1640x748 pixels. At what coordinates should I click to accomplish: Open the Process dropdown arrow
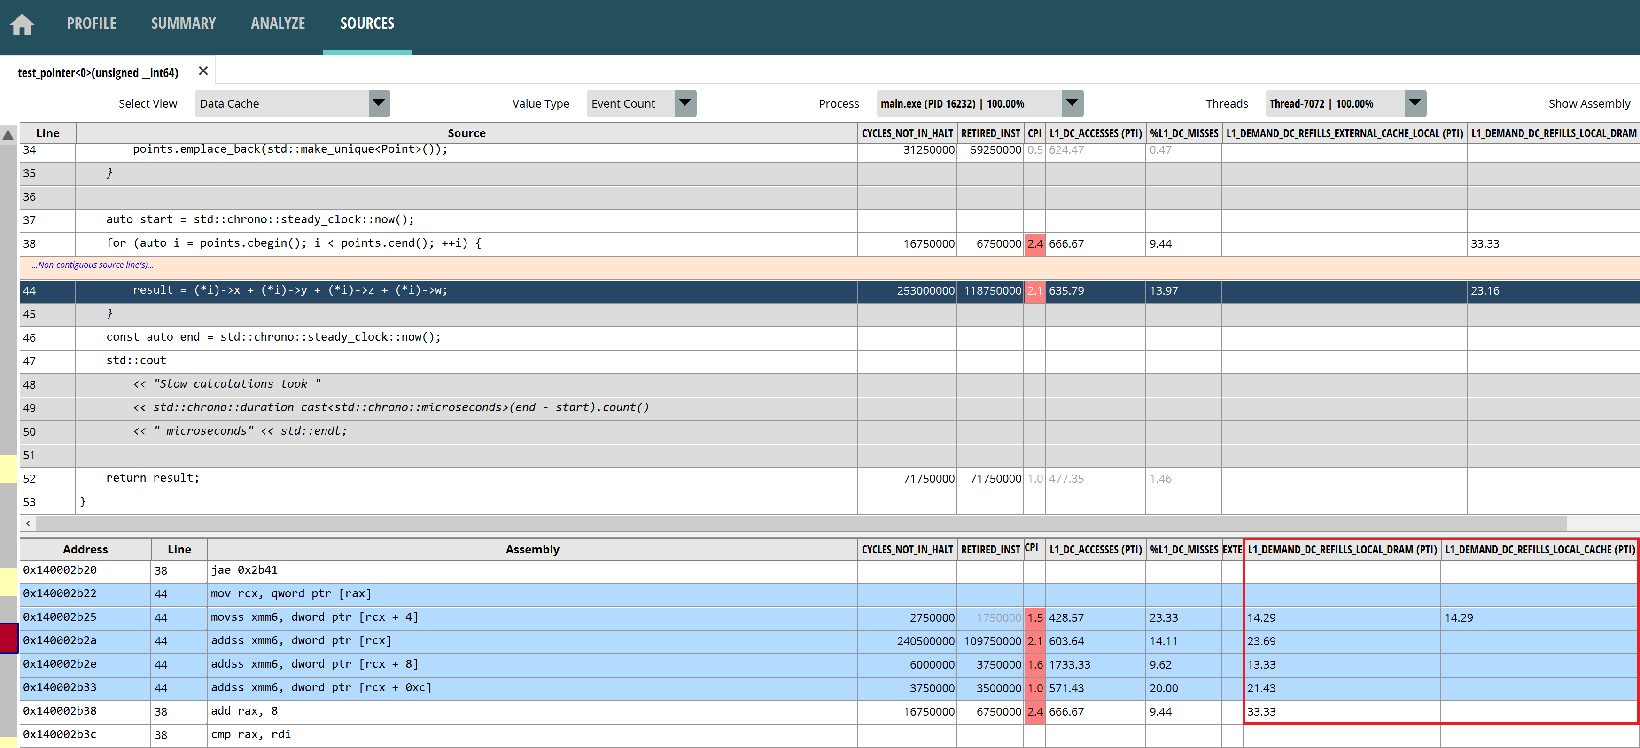(x=1072, y=103)
